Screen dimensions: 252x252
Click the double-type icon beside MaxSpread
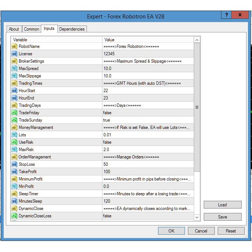(14, 69)
